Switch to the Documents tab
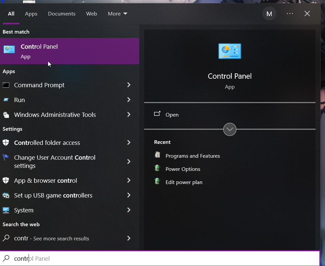Viewport: 325px width, 266px height. (x=62, y=14)
